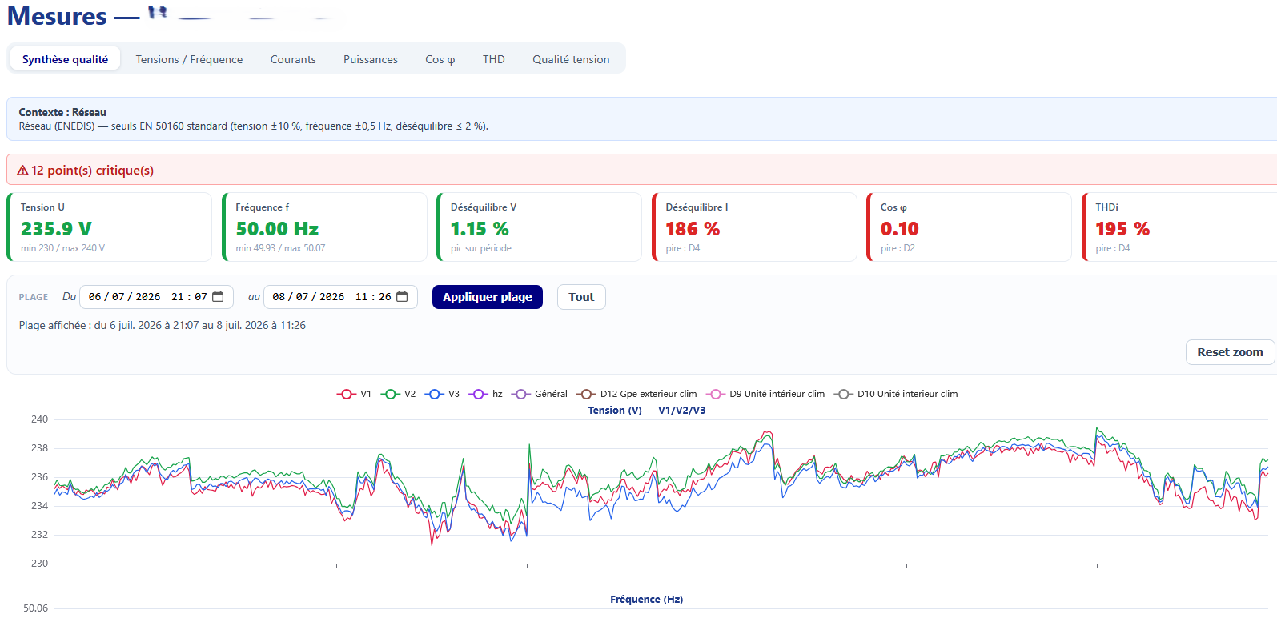Switch to the THD tab

[494, 59]
